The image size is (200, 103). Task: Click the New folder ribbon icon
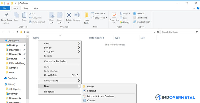(x=87, y=15)
